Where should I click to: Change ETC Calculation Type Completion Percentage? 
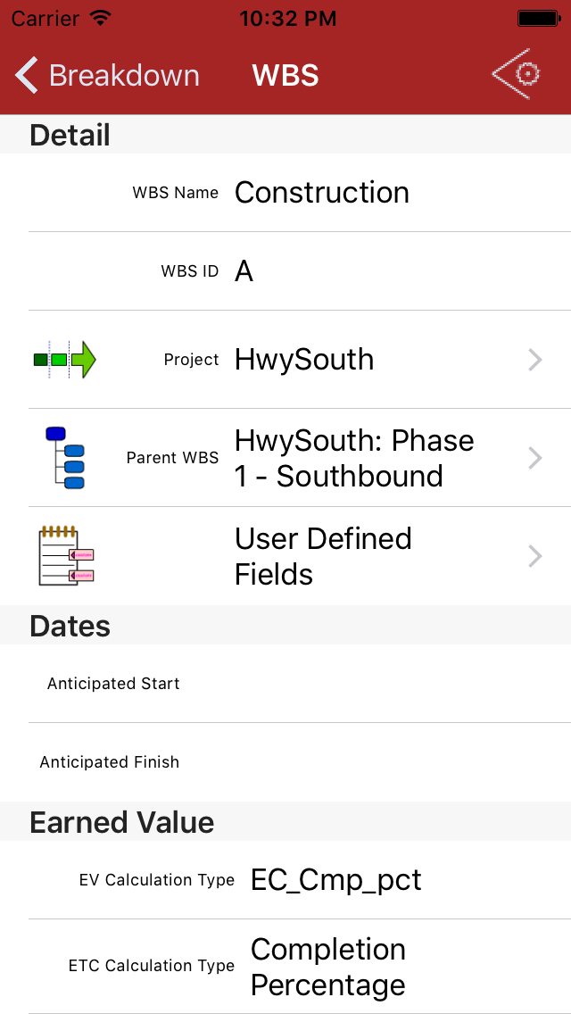(x=327, y=967)
